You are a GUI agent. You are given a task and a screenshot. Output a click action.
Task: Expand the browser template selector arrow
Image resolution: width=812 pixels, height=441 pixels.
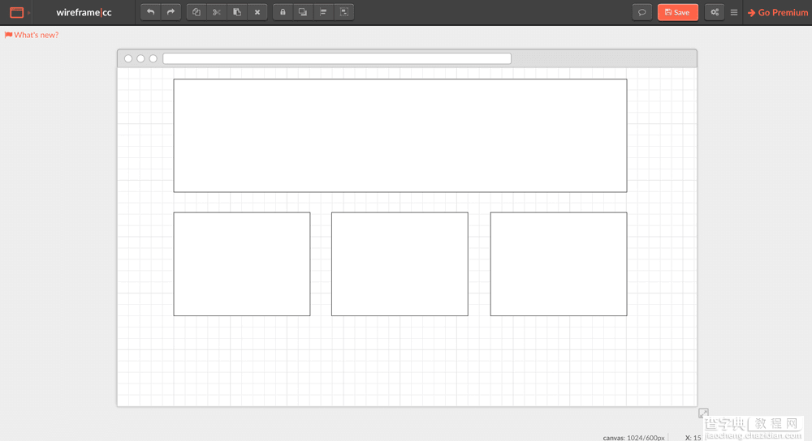point(29,12)
